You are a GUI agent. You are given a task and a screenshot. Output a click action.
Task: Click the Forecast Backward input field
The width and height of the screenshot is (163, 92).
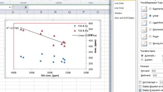coord(158,75)
